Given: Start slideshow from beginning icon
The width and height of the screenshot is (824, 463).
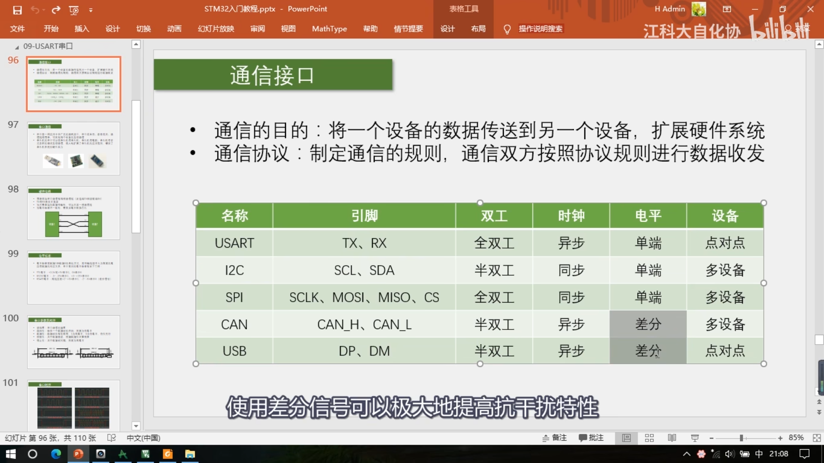Looking at the screenshot, I should (74, 9).
